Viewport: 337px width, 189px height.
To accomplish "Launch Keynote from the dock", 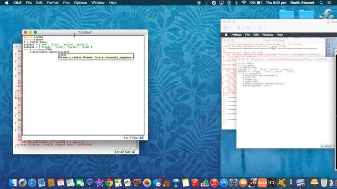I will 176,183.
